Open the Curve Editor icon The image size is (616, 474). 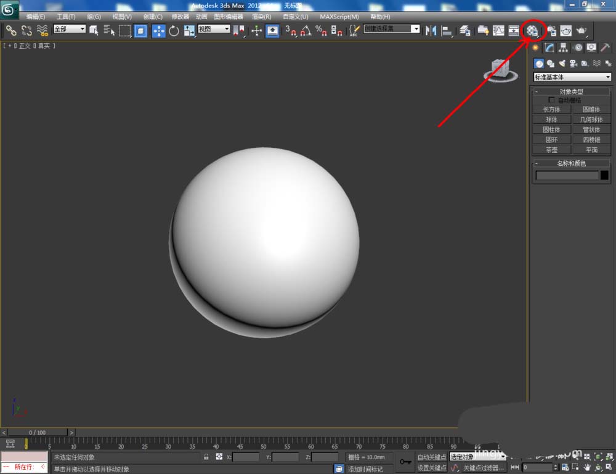[x=498, y=30]
